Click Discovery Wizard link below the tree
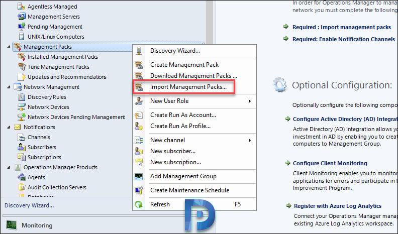Image resolution: width=398 pixels, height=234 pixels. [29, 205]
